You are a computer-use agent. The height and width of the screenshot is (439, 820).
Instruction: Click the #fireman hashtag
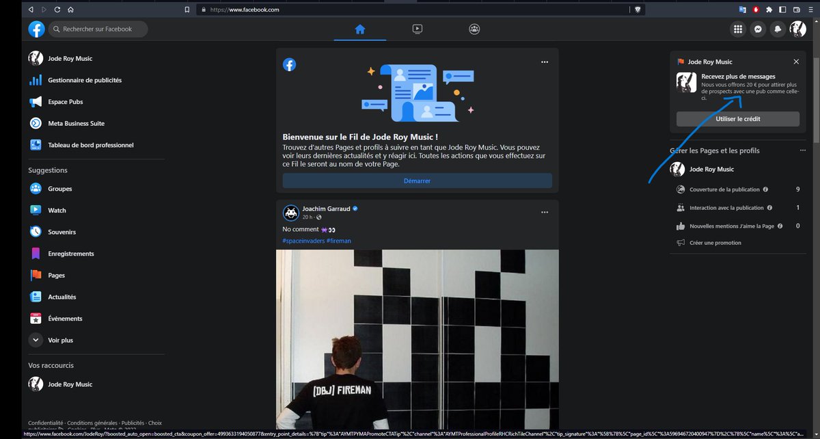click(x=339, y=241)
